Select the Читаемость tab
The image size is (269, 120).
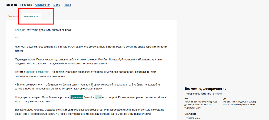pos(31,16)
